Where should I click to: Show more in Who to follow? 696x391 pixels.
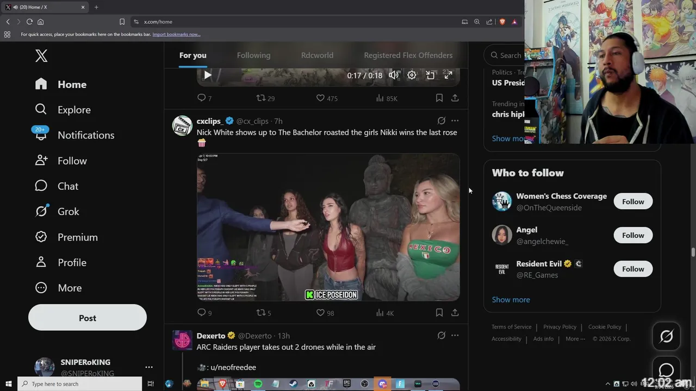(x=511, y=300)
